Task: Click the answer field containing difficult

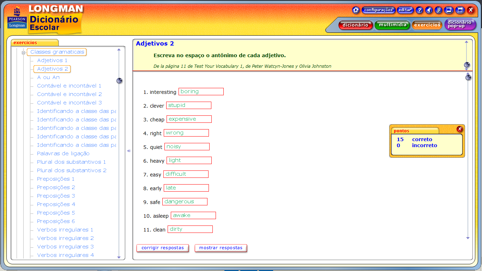Action: coord(186,174)
